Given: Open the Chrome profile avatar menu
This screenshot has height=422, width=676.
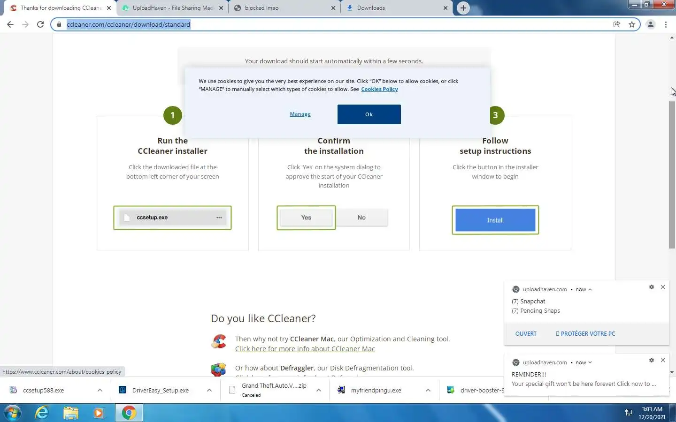Looking at the screenshot, I should (651, 24).
